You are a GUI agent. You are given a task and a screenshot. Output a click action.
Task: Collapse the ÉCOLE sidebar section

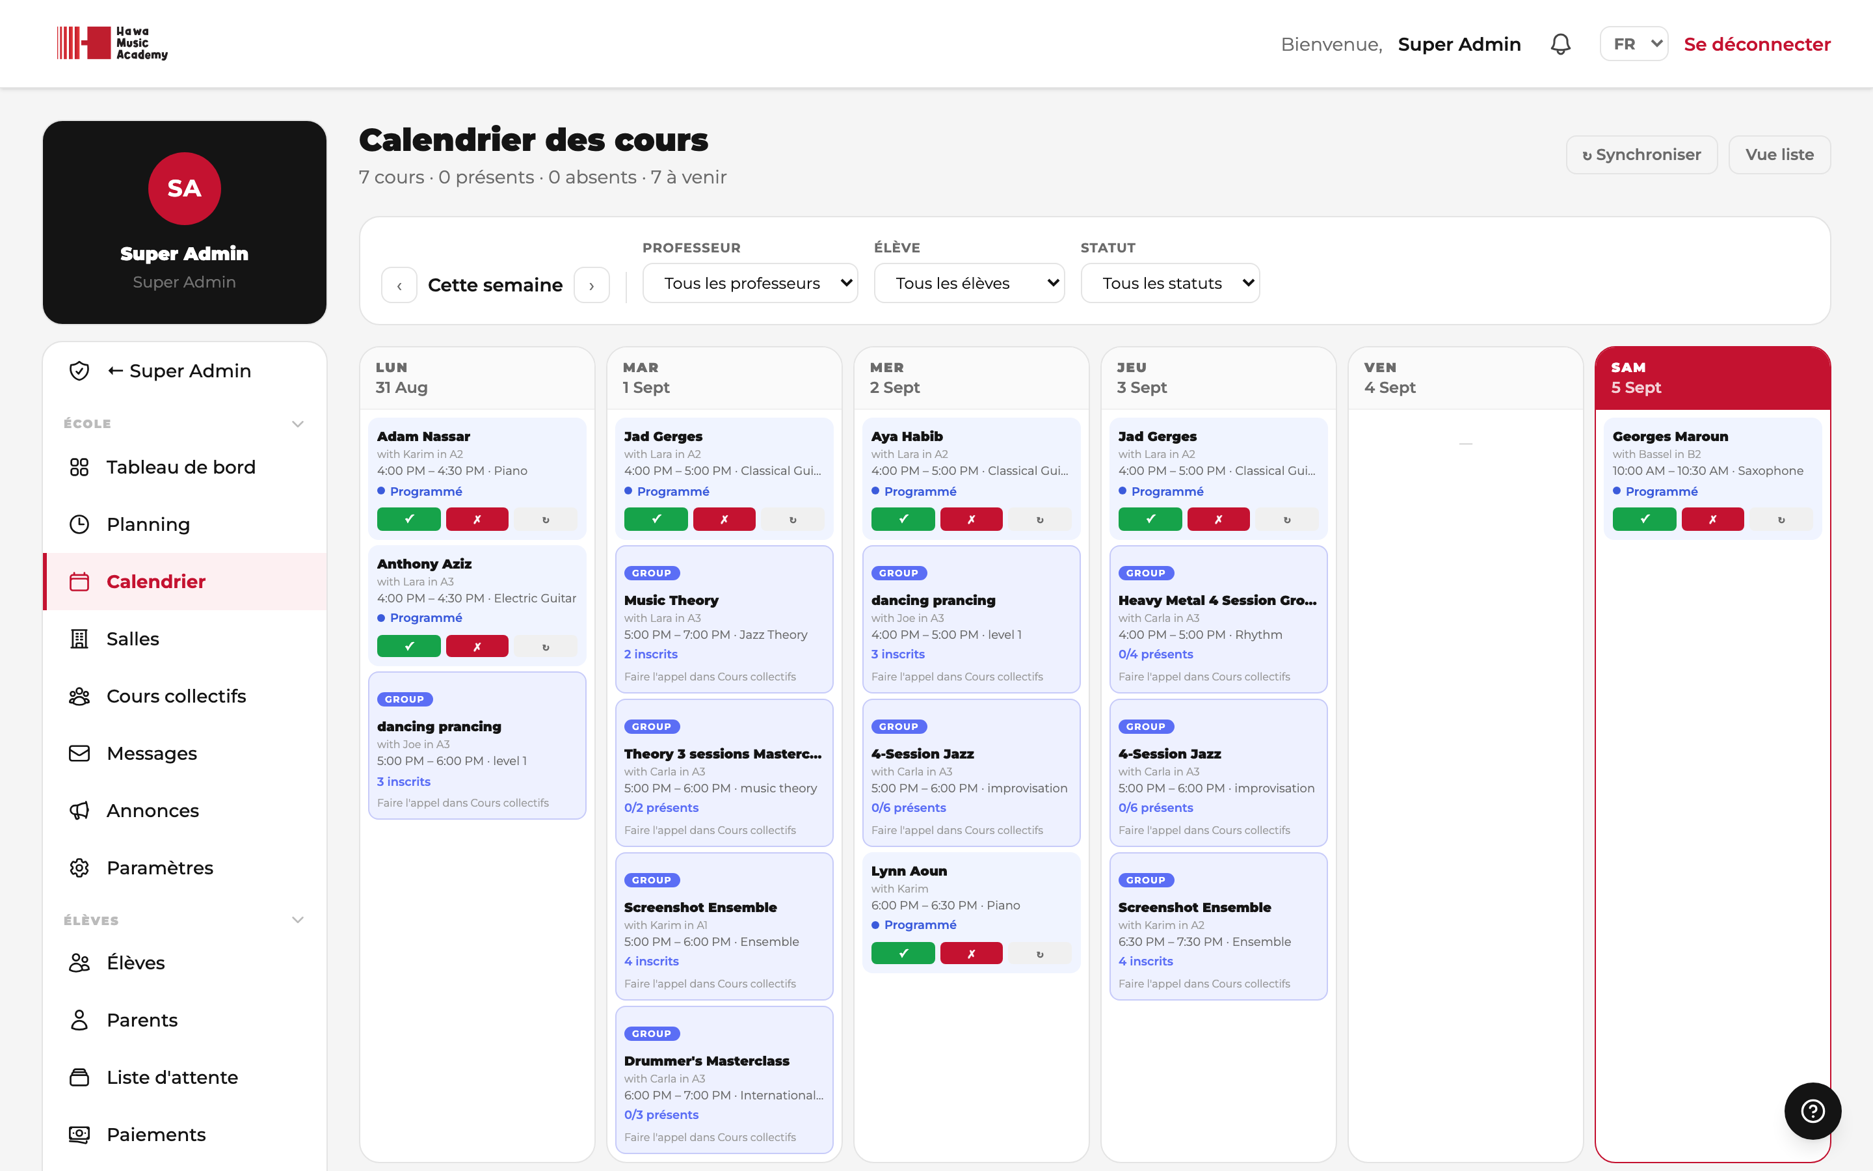pos(298,424)
